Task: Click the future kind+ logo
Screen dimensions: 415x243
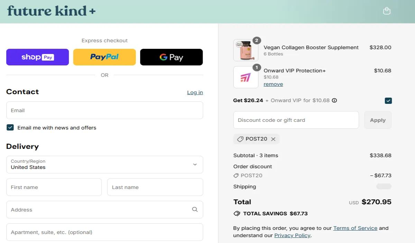Action: (x=50, y=11)
